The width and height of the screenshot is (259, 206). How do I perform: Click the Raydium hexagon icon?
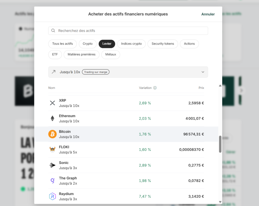tap(52, 196)
